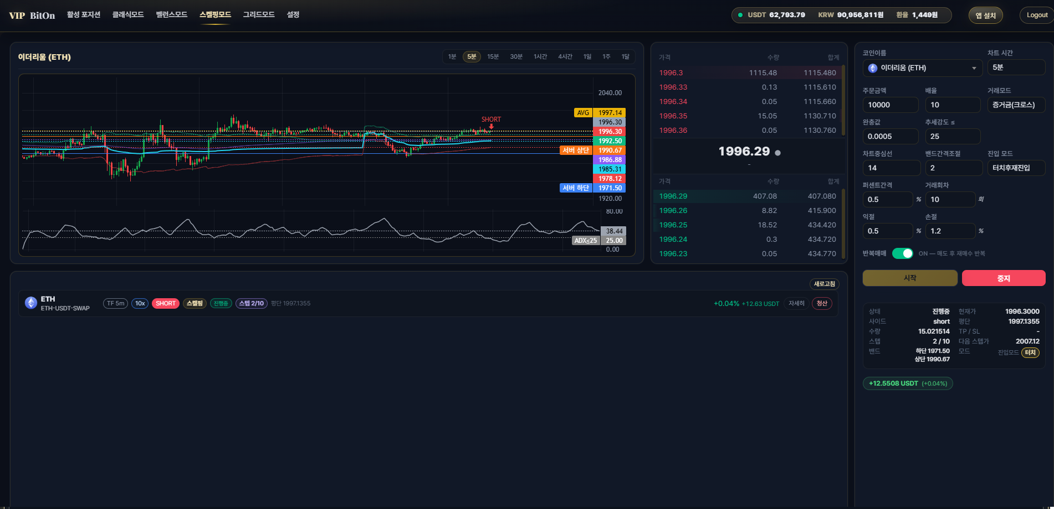
Task: Edit the 손절 stop-loss value field
Action: coord(950,231)
